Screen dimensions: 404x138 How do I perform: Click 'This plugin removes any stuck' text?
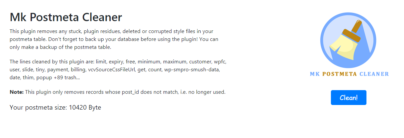click(x=44, y=31)
